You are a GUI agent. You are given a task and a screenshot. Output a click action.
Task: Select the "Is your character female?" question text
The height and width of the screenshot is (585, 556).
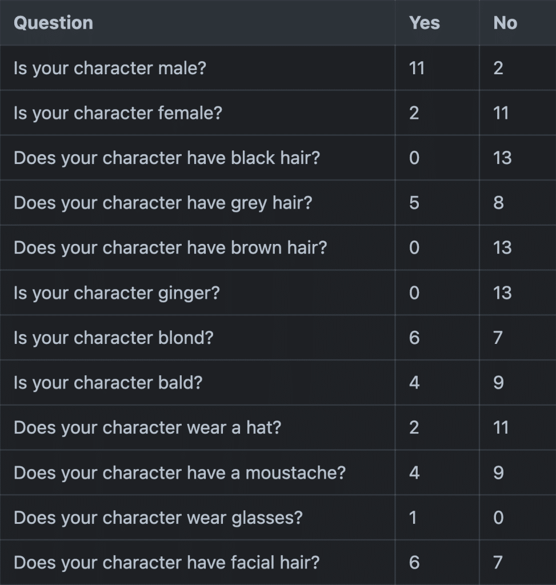click(x=118, y=113)
